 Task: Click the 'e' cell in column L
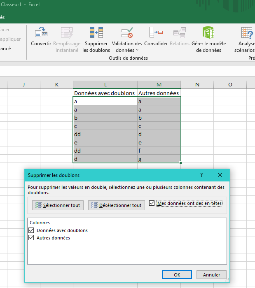point(105,142)
